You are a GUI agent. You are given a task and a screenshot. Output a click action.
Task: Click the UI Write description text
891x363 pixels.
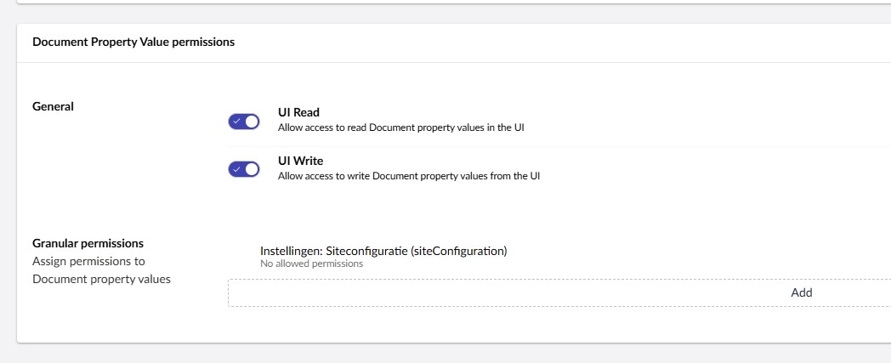point(408,177)
